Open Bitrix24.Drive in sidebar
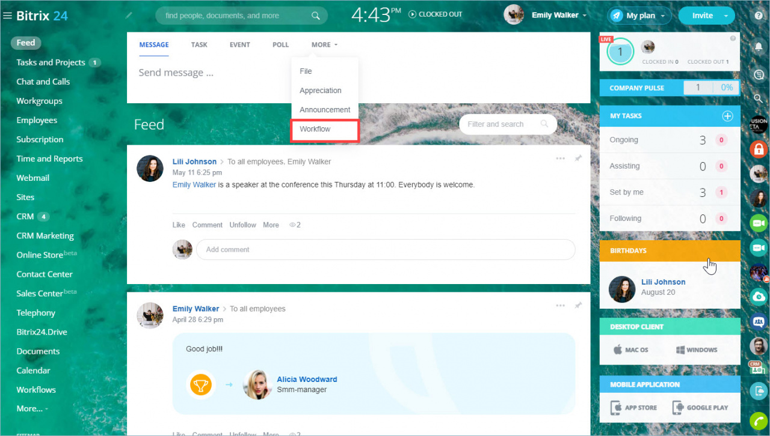The width and height of the screenshot is (770, 436). [42, 332]
